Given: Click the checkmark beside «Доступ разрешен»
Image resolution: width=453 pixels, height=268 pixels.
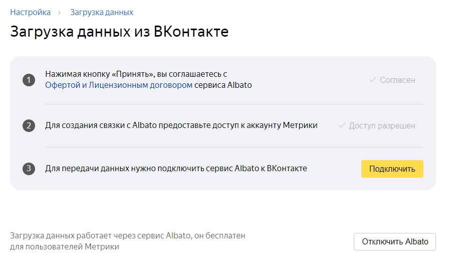Looking at the screenshot, I should pyautogui.click(x=342, y=125).
